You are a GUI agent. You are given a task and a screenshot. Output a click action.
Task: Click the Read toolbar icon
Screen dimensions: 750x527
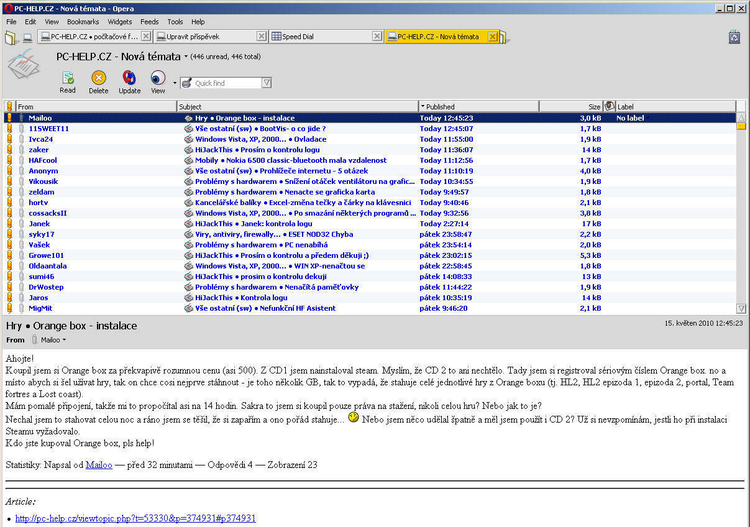[x=68, y=78]
